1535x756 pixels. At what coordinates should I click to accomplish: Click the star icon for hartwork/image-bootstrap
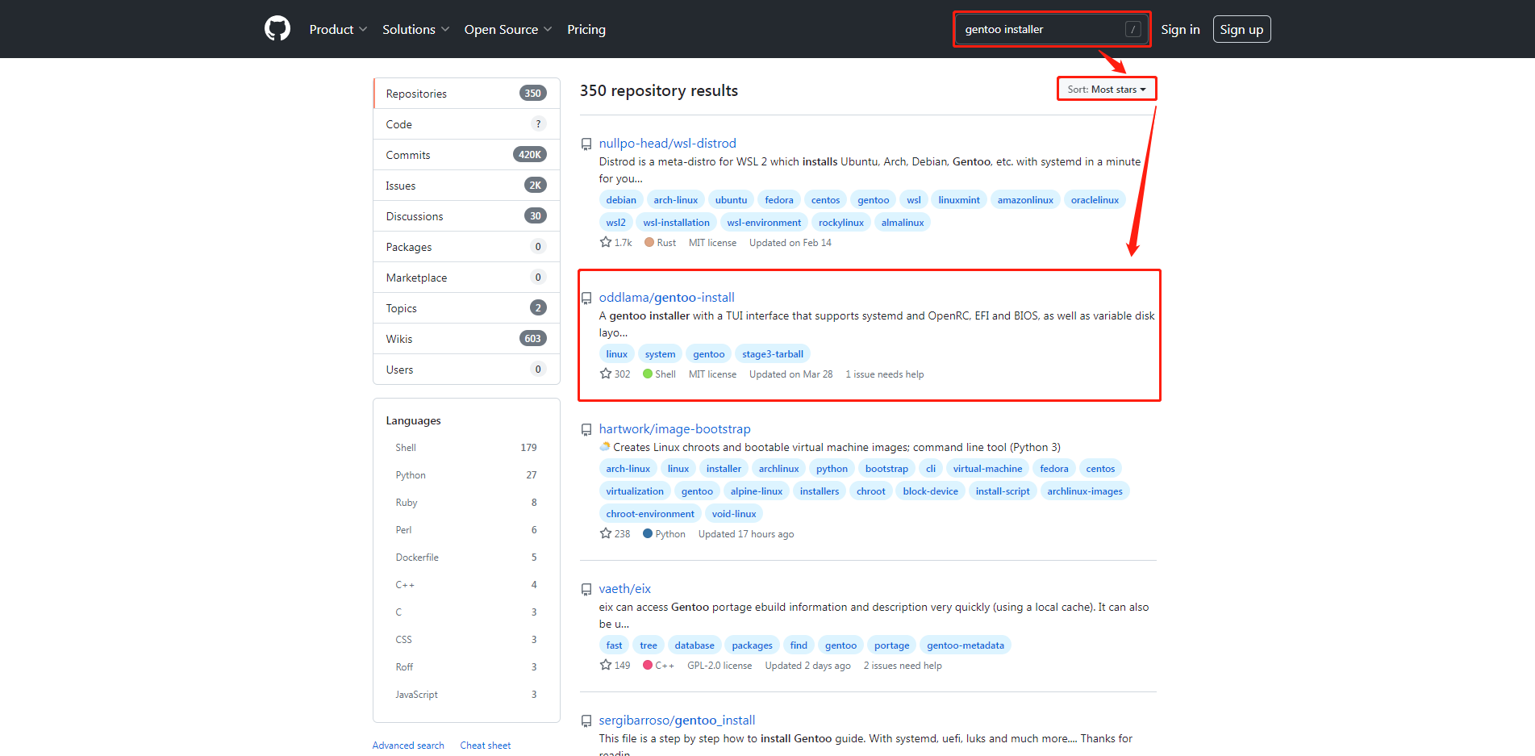[606, 533]
